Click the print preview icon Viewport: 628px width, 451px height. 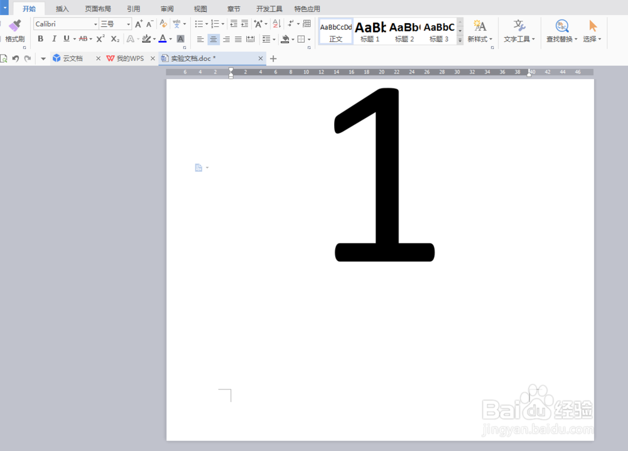[x=4, y=59]
